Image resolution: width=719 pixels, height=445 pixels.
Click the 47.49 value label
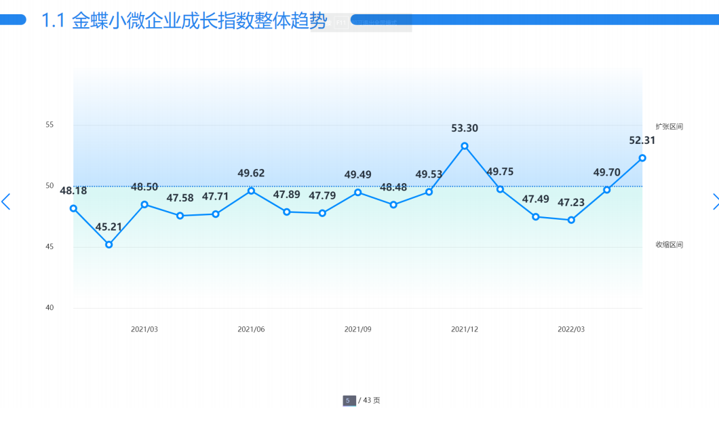(x=536, y=199)
